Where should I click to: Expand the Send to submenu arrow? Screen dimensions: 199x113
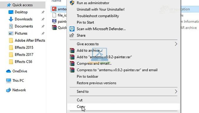(x=176, y=91)
